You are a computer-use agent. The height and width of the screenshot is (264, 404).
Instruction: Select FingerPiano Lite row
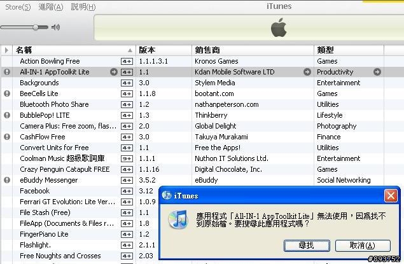[x=80, y=234]
